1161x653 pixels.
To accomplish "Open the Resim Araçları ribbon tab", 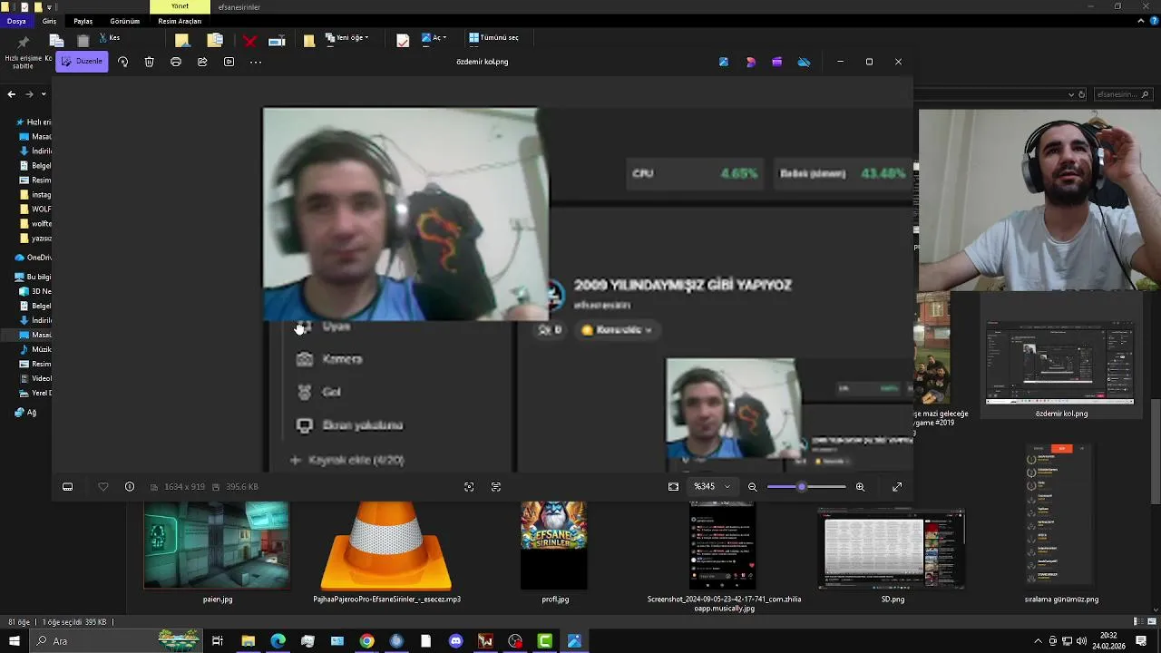I will pyautogui.click(x=180, y=21).
